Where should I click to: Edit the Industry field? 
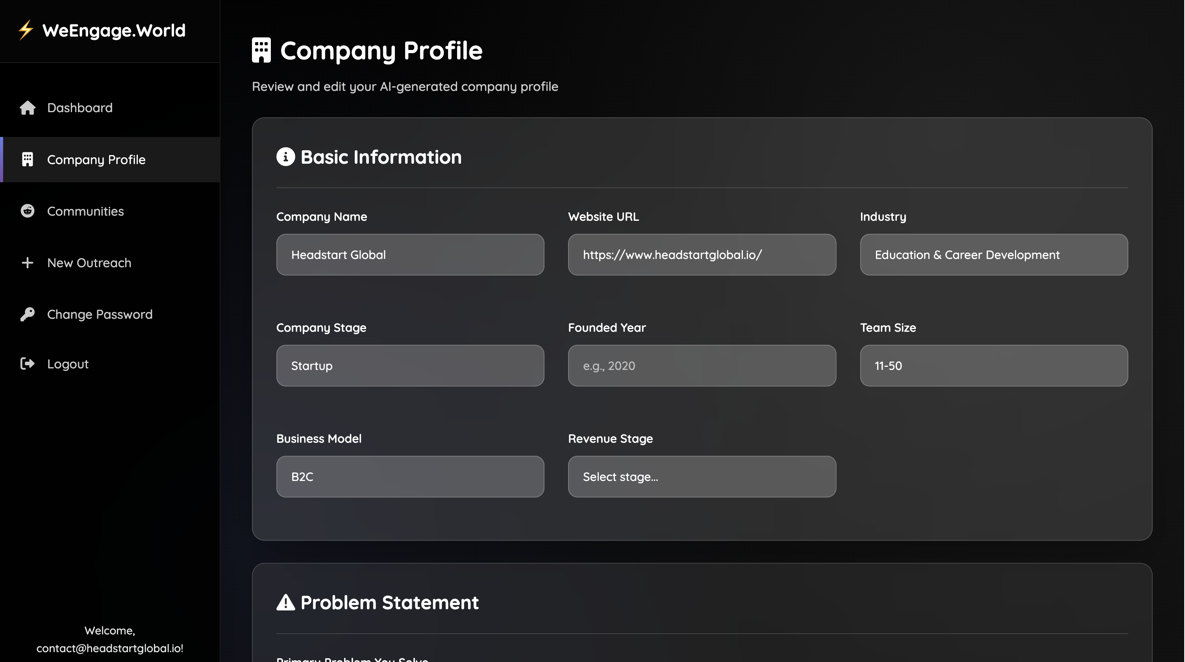coord(994,255)
